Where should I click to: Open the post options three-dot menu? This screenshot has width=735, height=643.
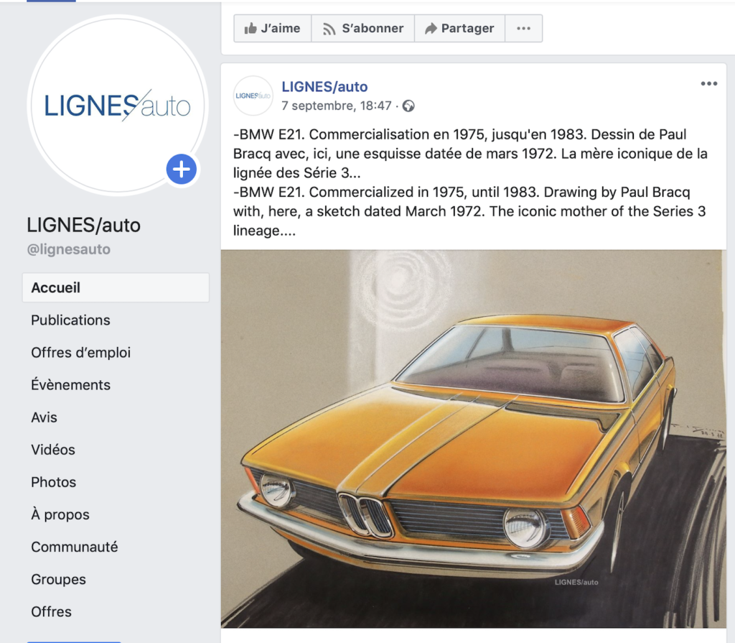coord(708,83)
